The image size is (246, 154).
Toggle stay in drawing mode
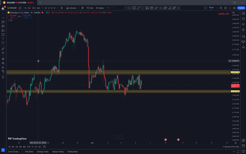click(3, 63)
